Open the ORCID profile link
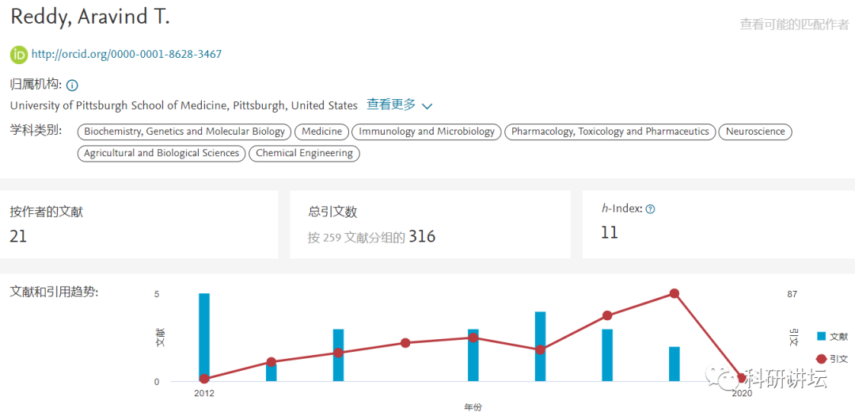 point(127,55)
